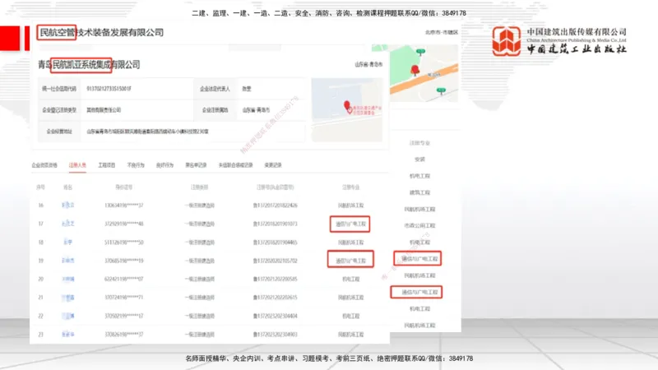Viewport: 658px width, 370px height.
Task: Open the person name link in row 19
Action: coord(68,261)
